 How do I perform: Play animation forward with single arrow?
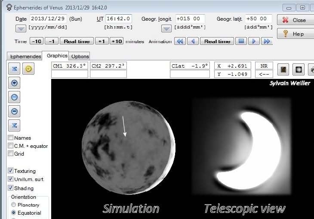coord(254,41)
